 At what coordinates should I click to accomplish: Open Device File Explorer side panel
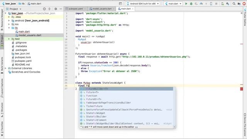pyautogui.click(x=245, y=124)
